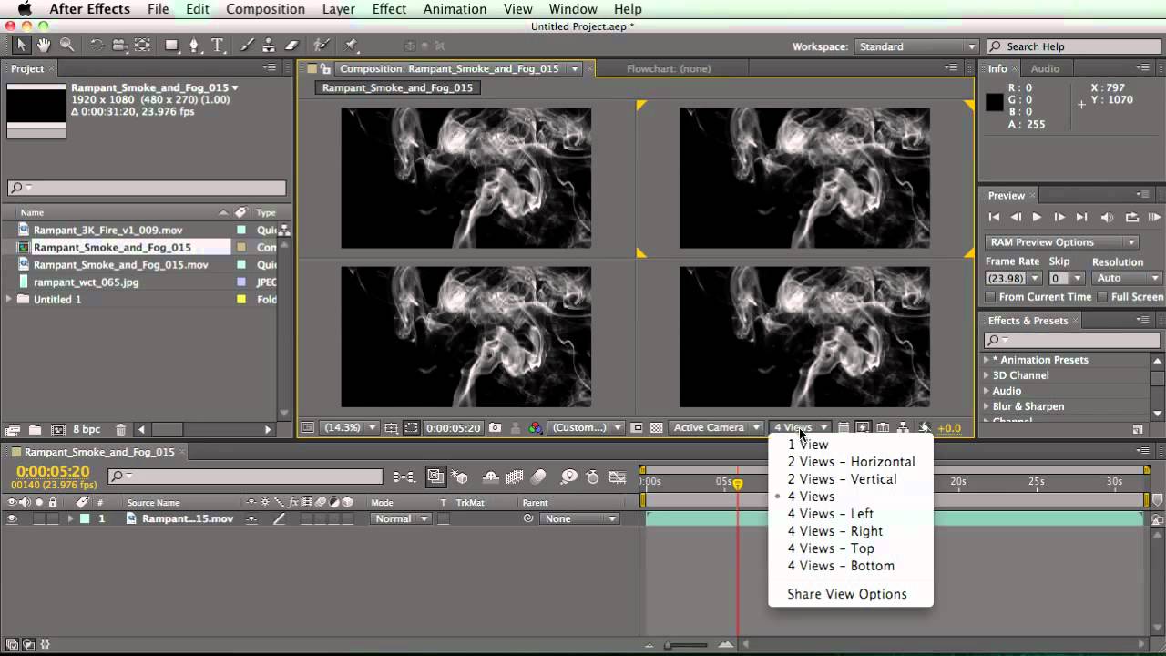The width and height of the screenshot is (1166, 656).
Task: Switch to the Audio panel tab
Action: (1045, 68)
